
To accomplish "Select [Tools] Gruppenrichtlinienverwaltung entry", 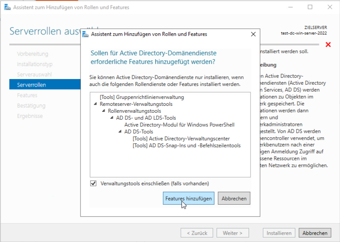I will [142, 97].
